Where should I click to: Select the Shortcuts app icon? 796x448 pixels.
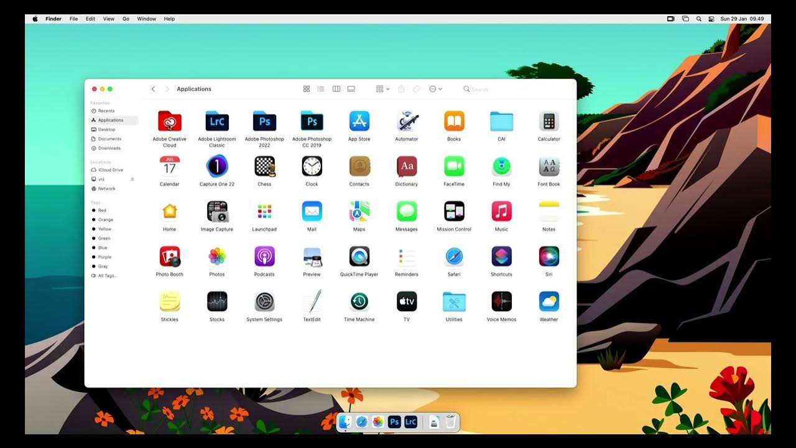pos(501,256)
